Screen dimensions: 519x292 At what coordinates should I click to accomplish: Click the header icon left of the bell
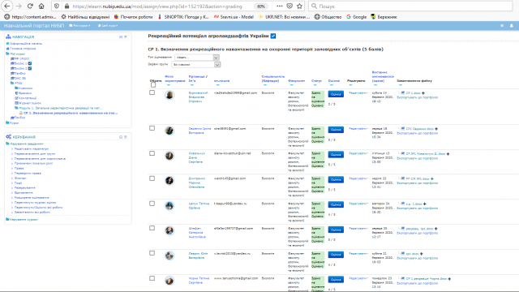pos(502,25)
